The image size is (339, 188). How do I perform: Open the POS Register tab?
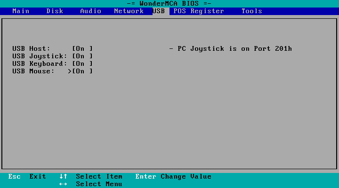[199, 11]
